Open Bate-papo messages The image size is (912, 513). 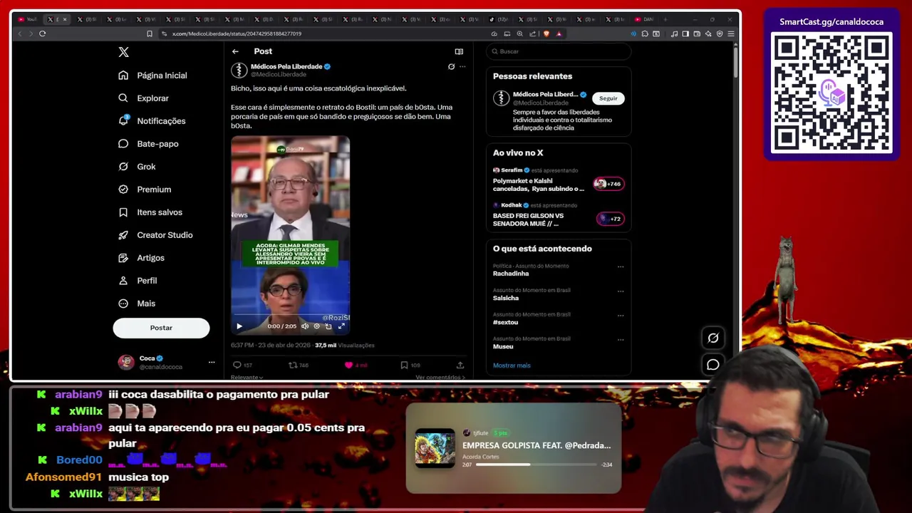[x=148, y=144]
